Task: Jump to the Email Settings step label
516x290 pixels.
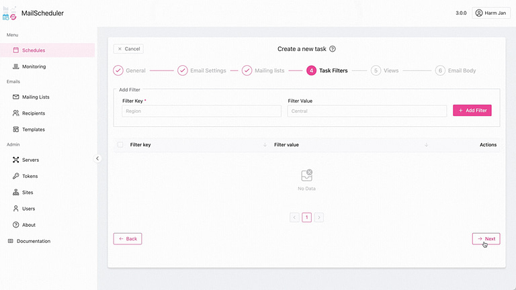Action: point(208,70)
